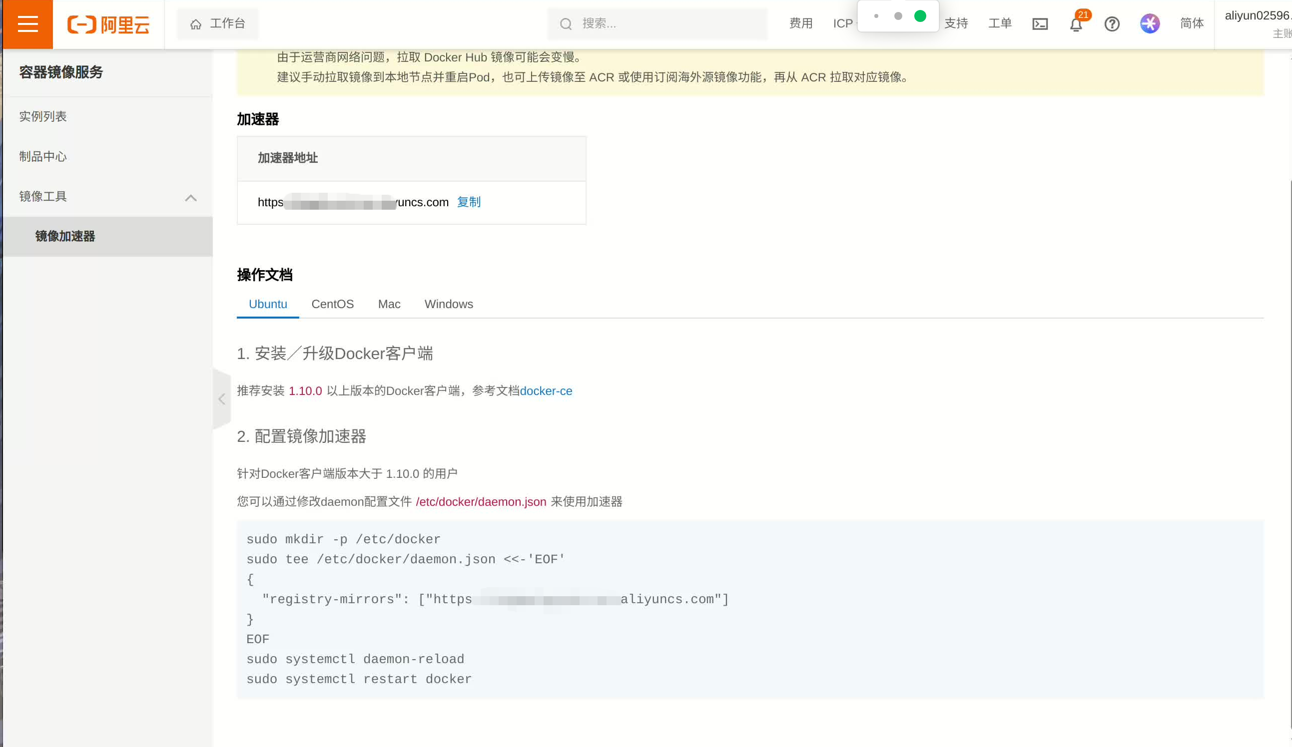Switch to the CentOS tab
1292x747 pixels.
332,304
